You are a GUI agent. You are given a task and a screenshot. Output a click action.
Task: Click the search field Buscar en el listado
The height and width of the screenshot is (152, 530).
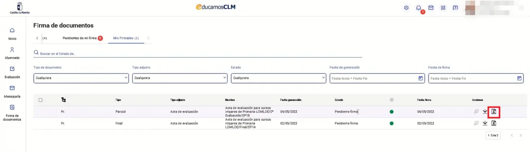click(x=198, y=53)
